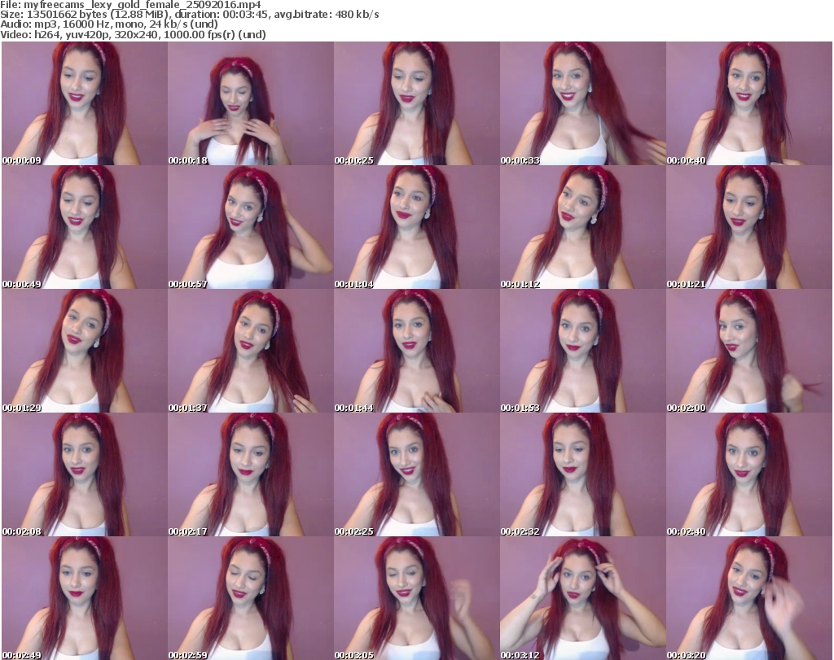Select the thumbnail frame stamped 00:02:40
This screenshot has height=660, width=834.
pyautogui.click(x=749, y=474)
